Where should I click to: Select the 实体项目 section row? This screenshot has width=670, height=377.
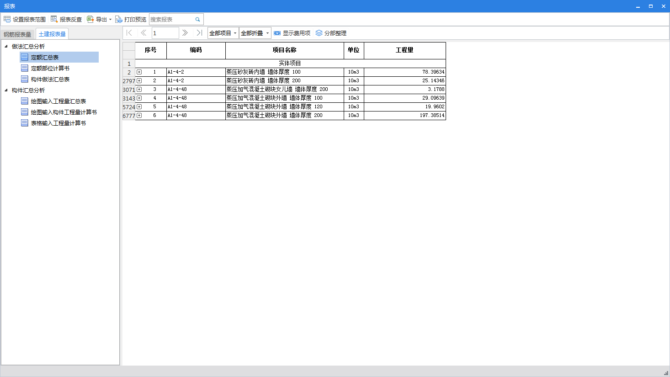click(290, 64)
